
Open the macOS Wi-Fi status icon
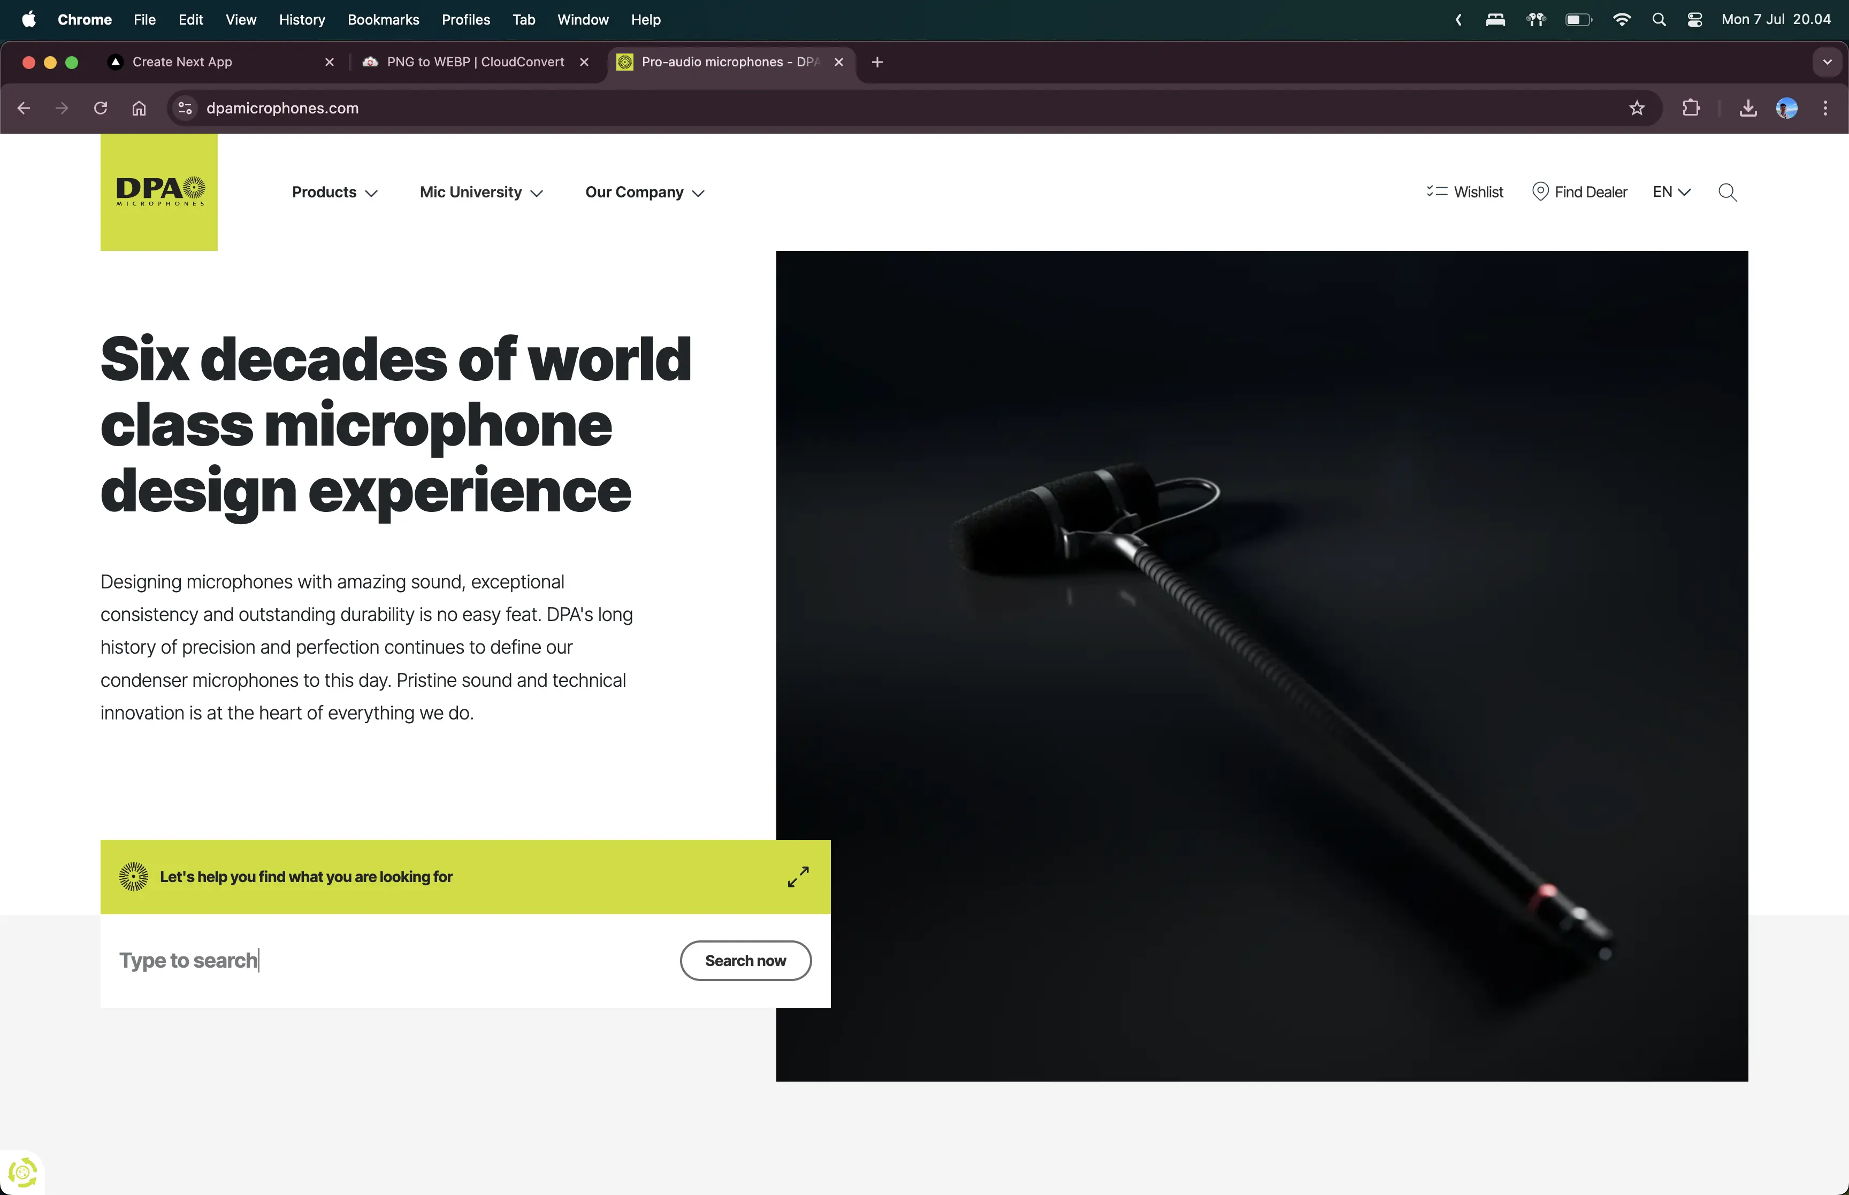pyautogui.click(x=1623, y=19)
